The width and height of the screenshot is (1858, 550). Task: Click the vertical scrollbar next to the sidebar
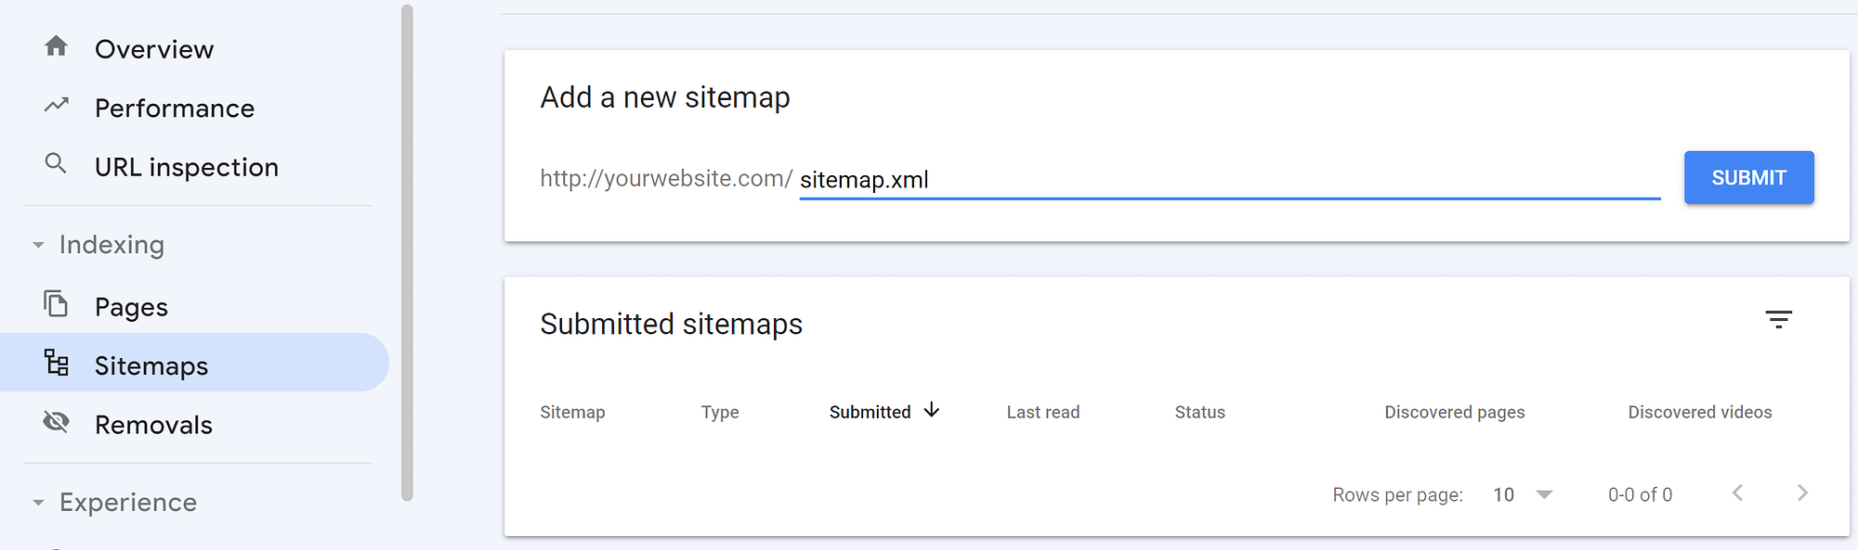pyautogui.click(x=406, y=250)
